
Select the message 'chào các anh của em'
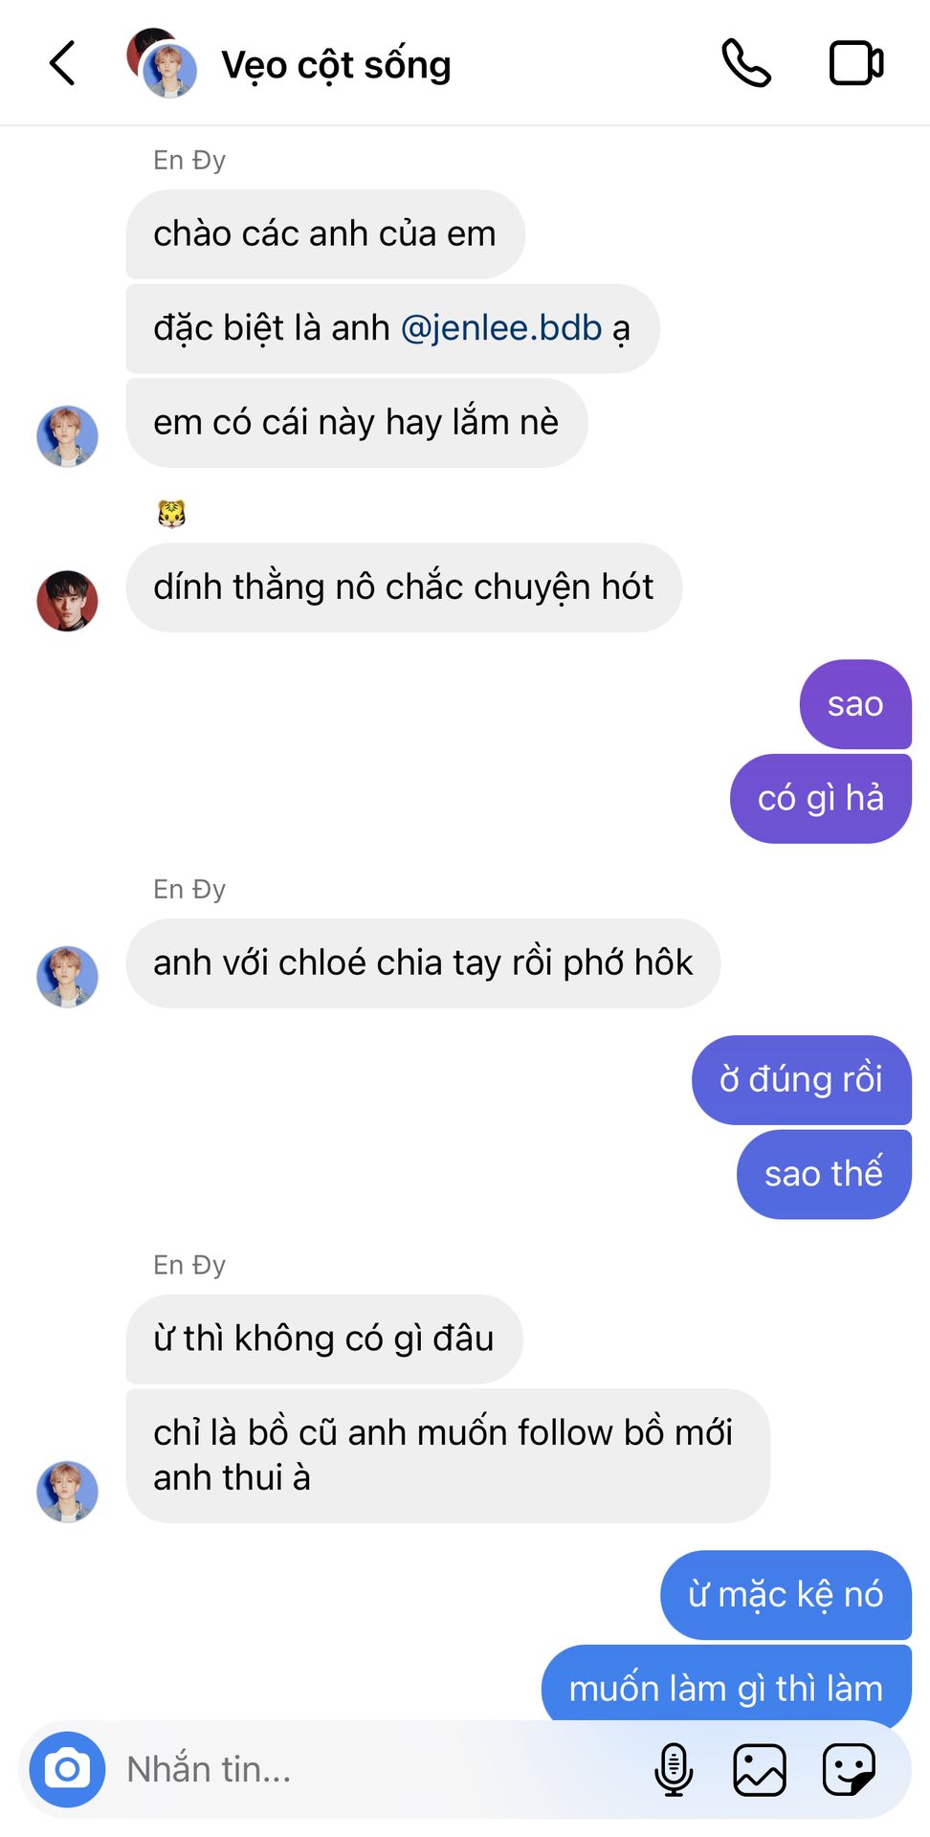[325, 234]
